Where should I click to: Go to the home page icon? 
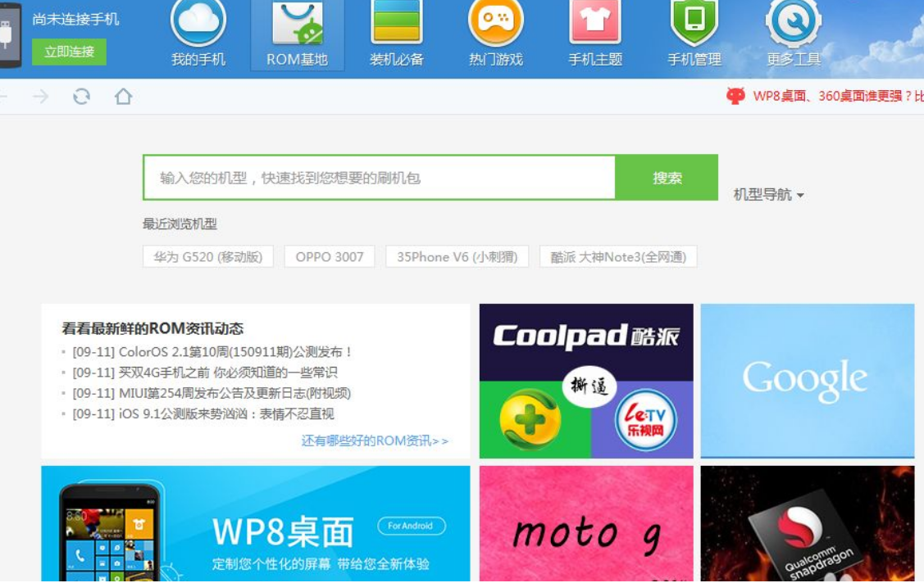(123, 97)
